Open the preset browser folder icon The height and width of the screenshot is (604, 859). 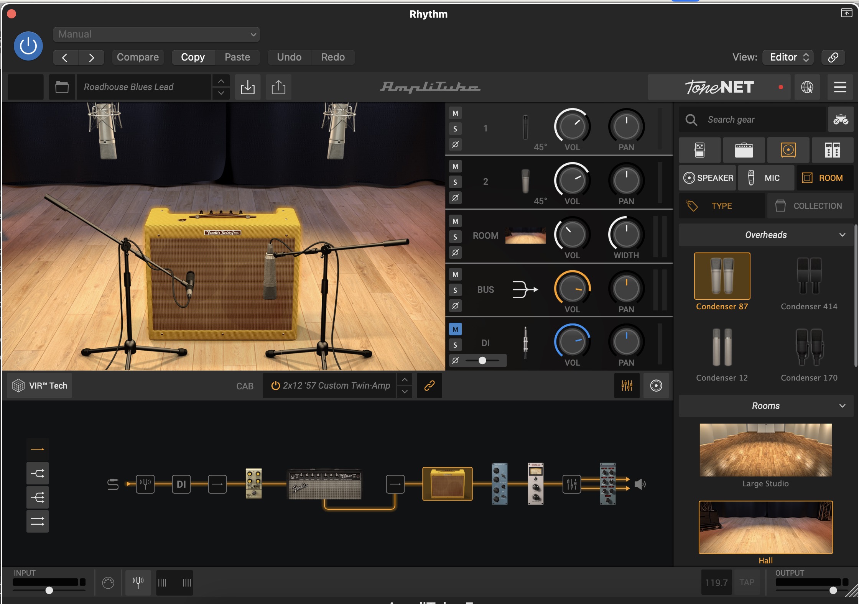point(62,87)
